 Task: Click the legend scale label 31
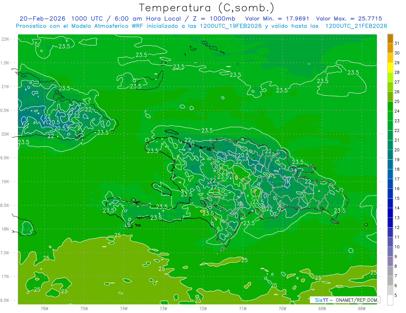pos(397,43)
